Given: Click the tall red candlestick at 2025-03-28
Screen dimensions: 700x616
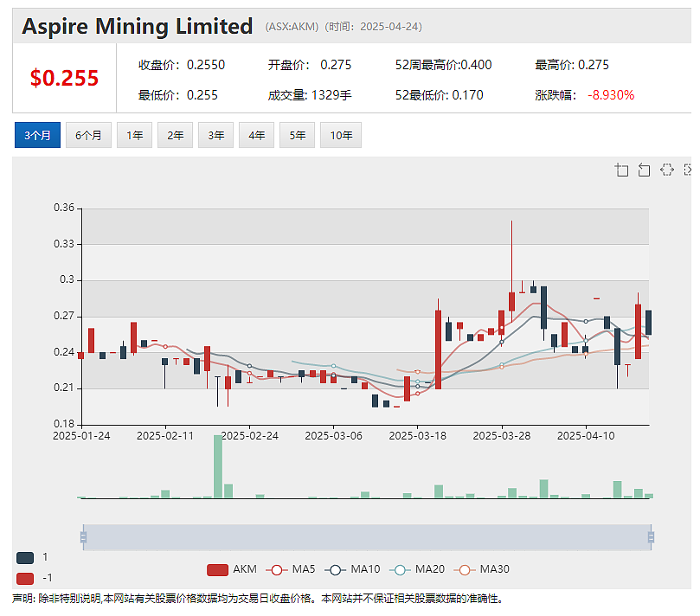Looking at the screenshot, I should pos(511,302).
